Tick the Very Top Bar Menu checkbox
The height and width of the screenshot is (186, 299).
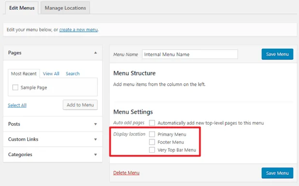(152, 150)
